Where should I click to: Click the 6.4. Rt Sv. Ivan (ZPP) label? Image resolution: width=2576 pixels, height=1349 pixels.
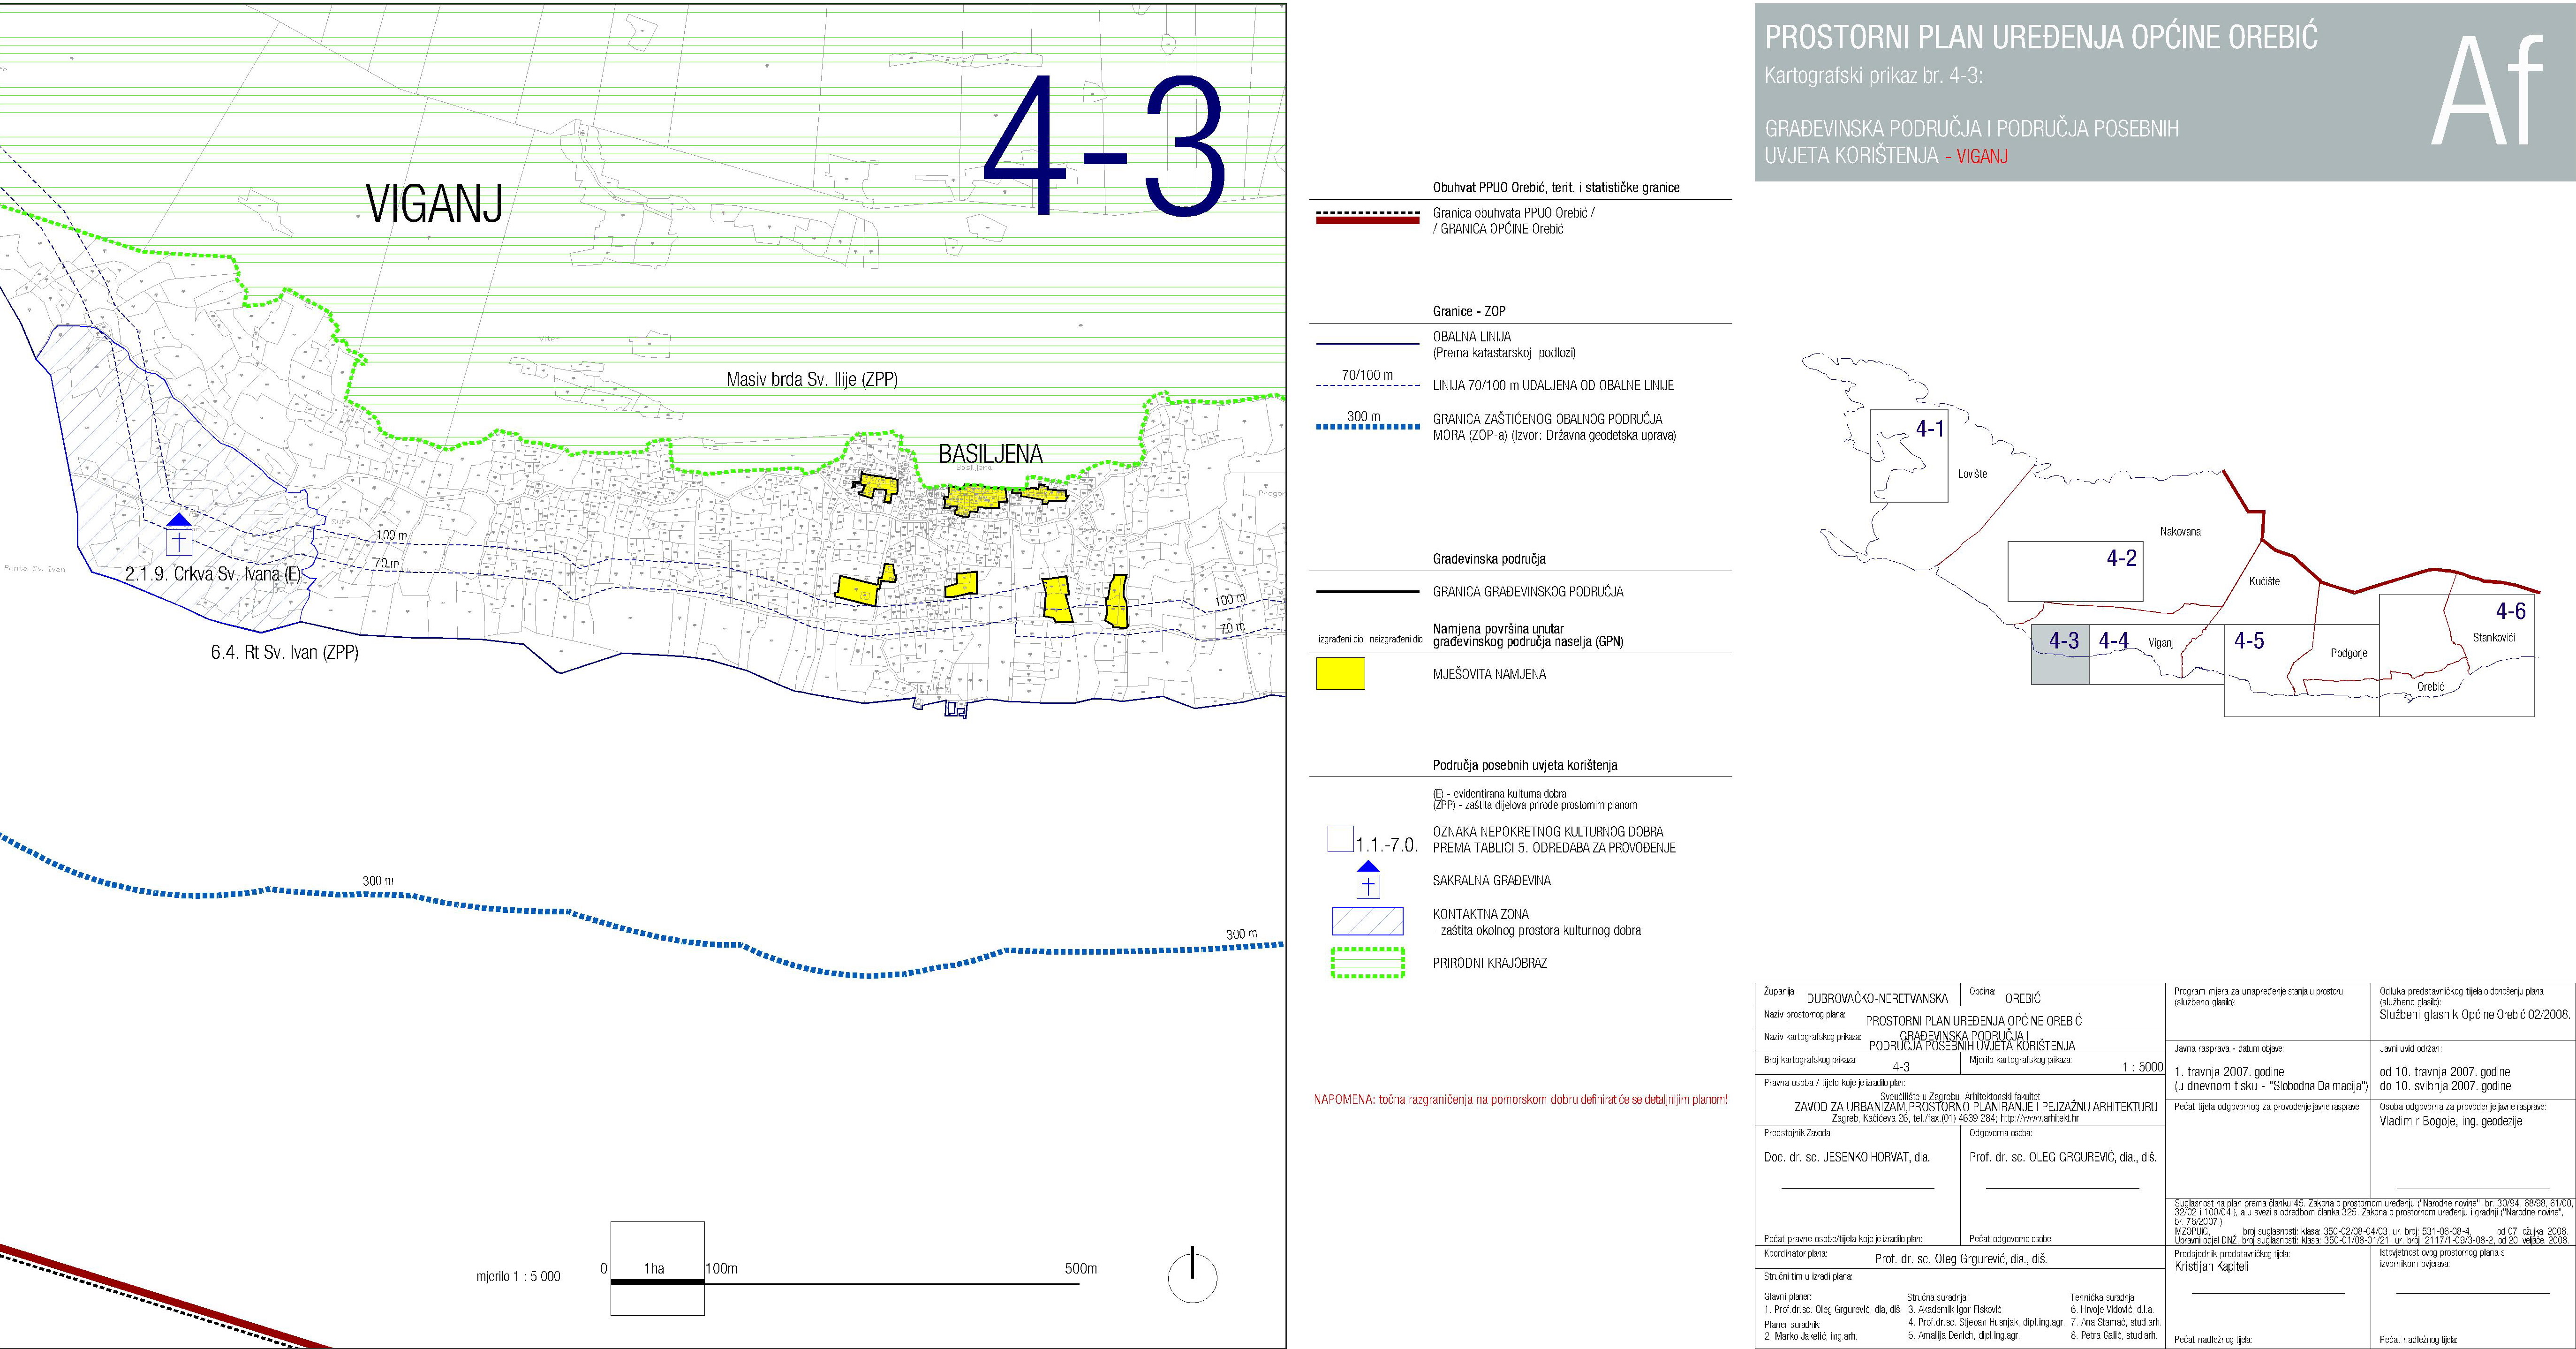tap(284, 652)
